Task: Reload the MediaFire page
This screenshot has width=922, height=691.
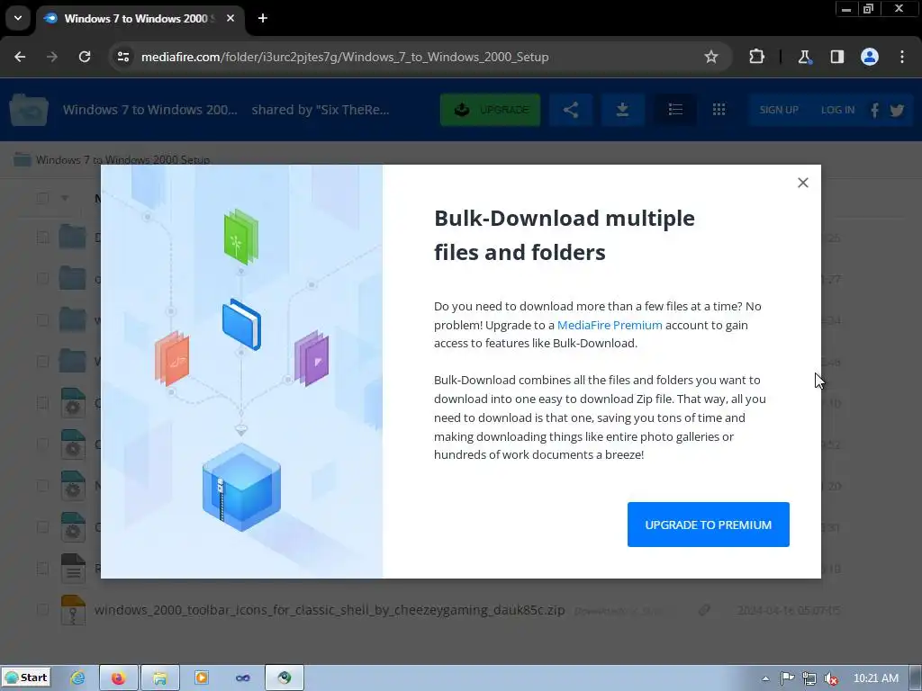Action: point(85,57)
